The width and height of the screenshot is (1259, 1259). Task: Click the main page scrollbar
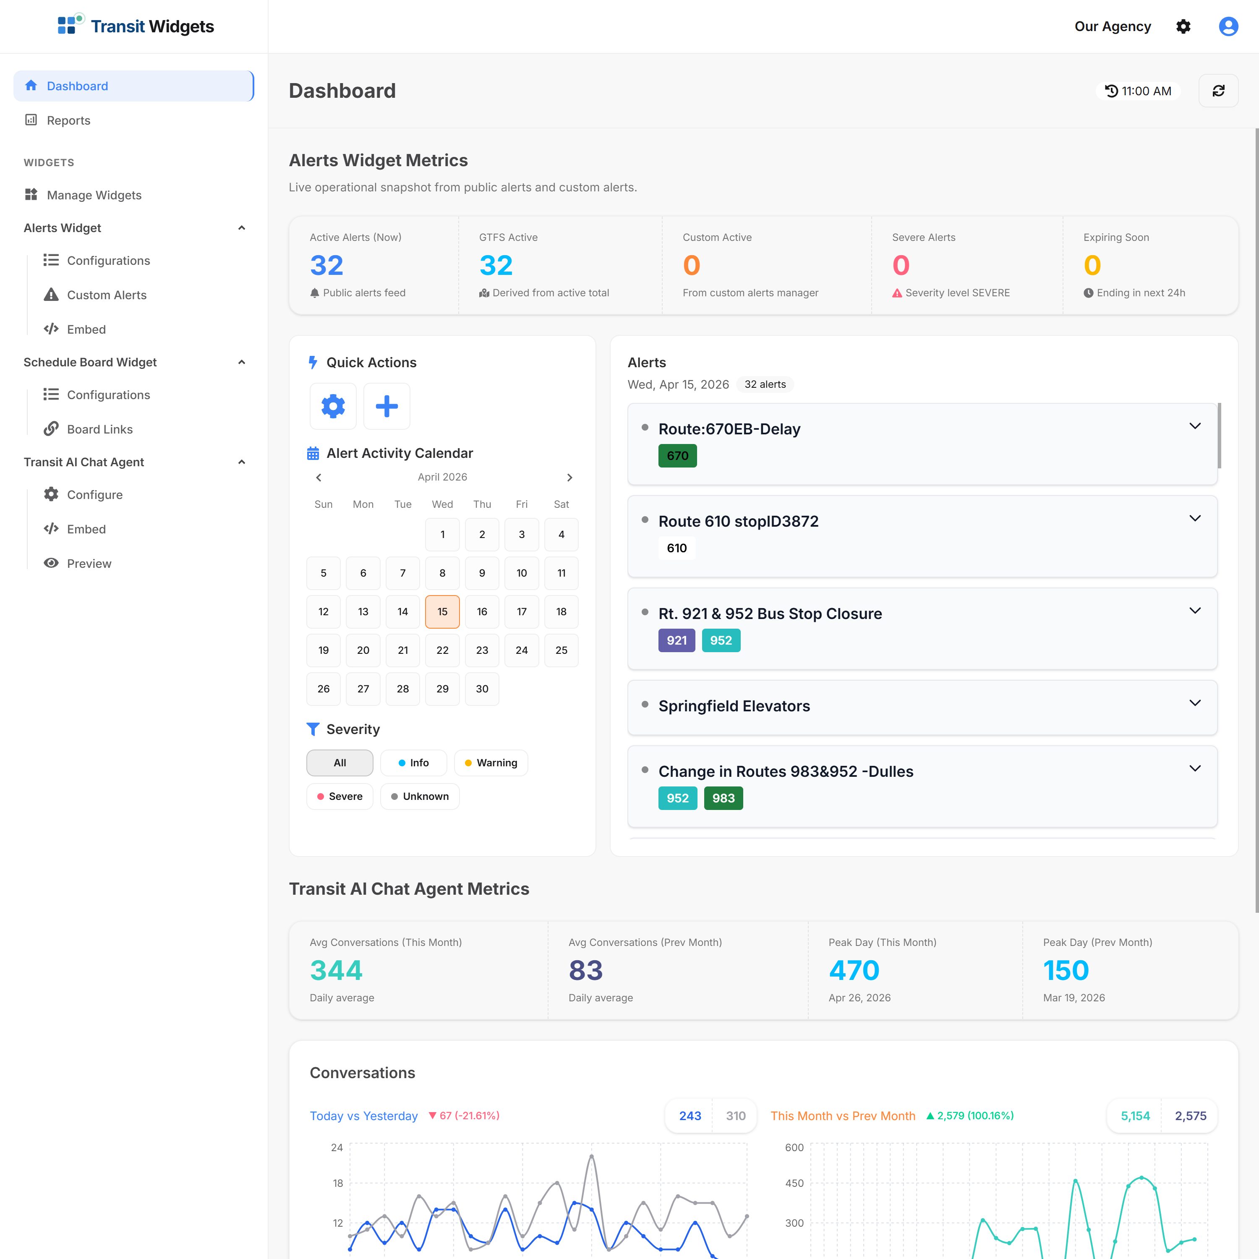(x=1256, y=520)
